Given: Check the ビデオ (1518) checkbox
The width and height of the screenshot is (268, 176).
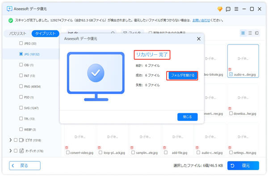Looking at the screenshot, I should pyautogui.click(x=16, y=140).
